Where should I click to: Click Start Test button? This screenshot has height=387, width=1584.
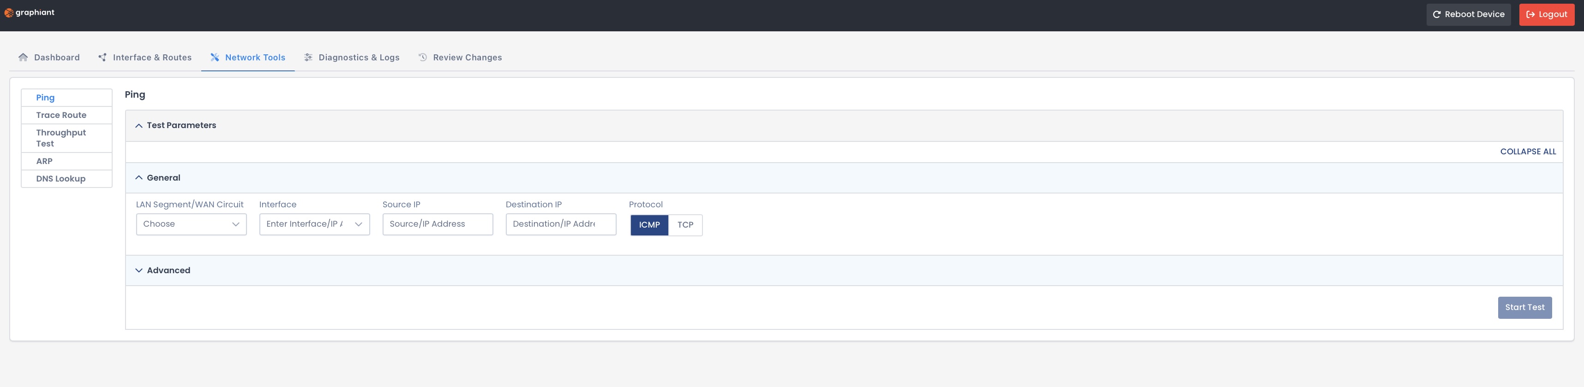click(1524, 308)
